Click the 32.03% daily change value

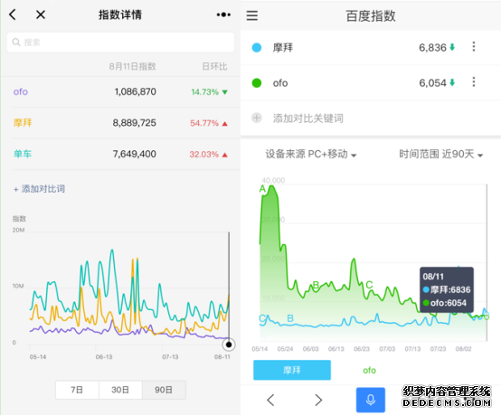(x=203, y=155)
